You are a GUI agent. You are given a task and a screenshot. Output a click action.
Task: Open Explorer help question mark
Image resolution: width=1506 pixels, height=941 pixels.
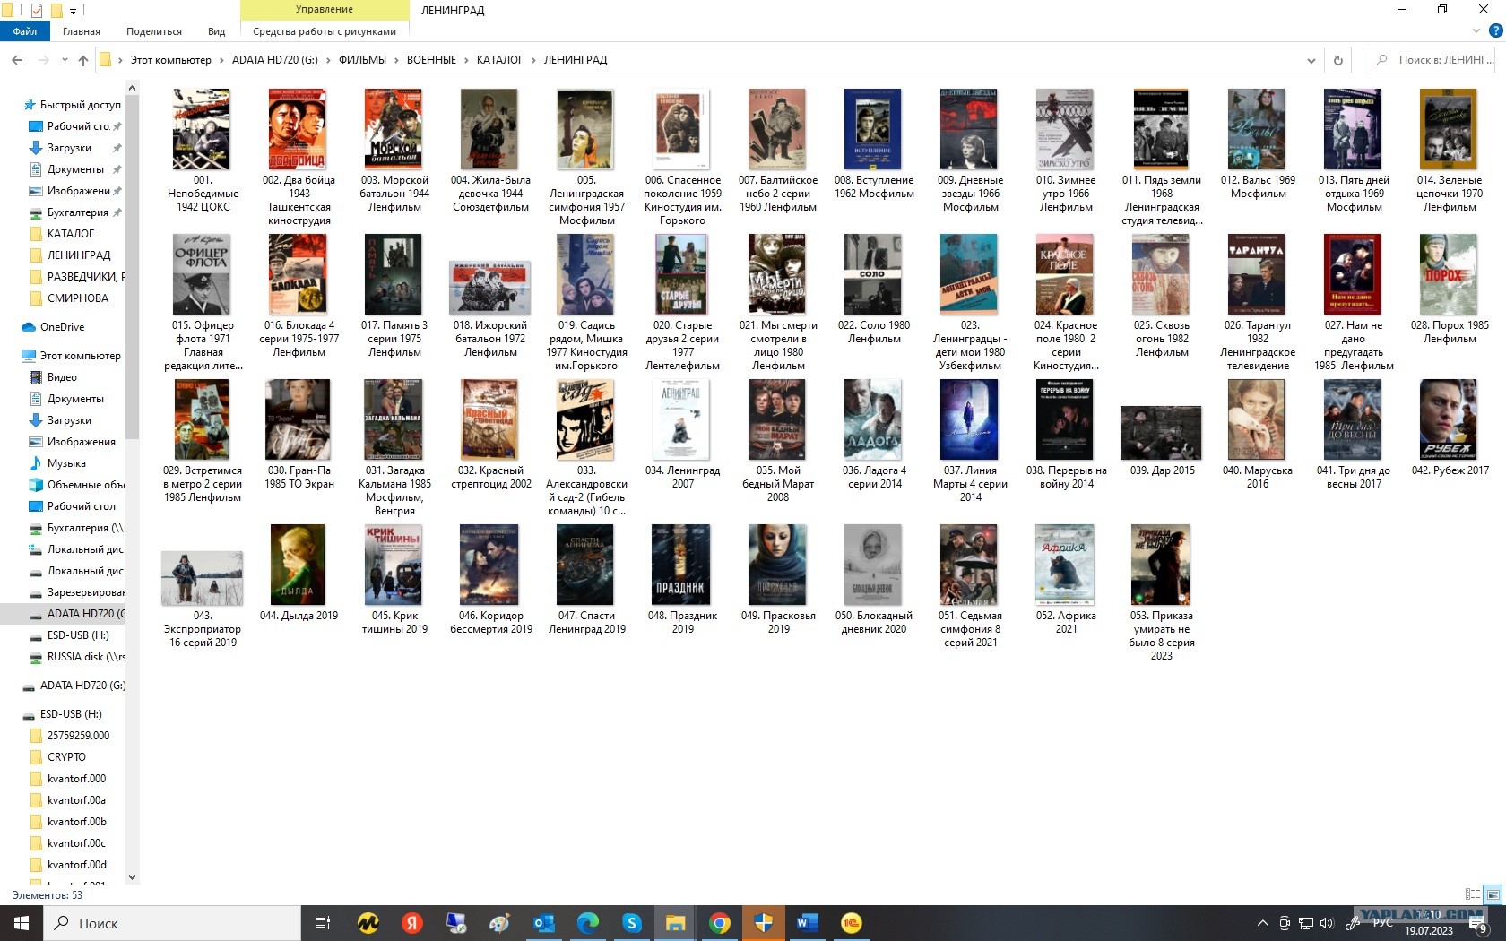pos(1495,30)
